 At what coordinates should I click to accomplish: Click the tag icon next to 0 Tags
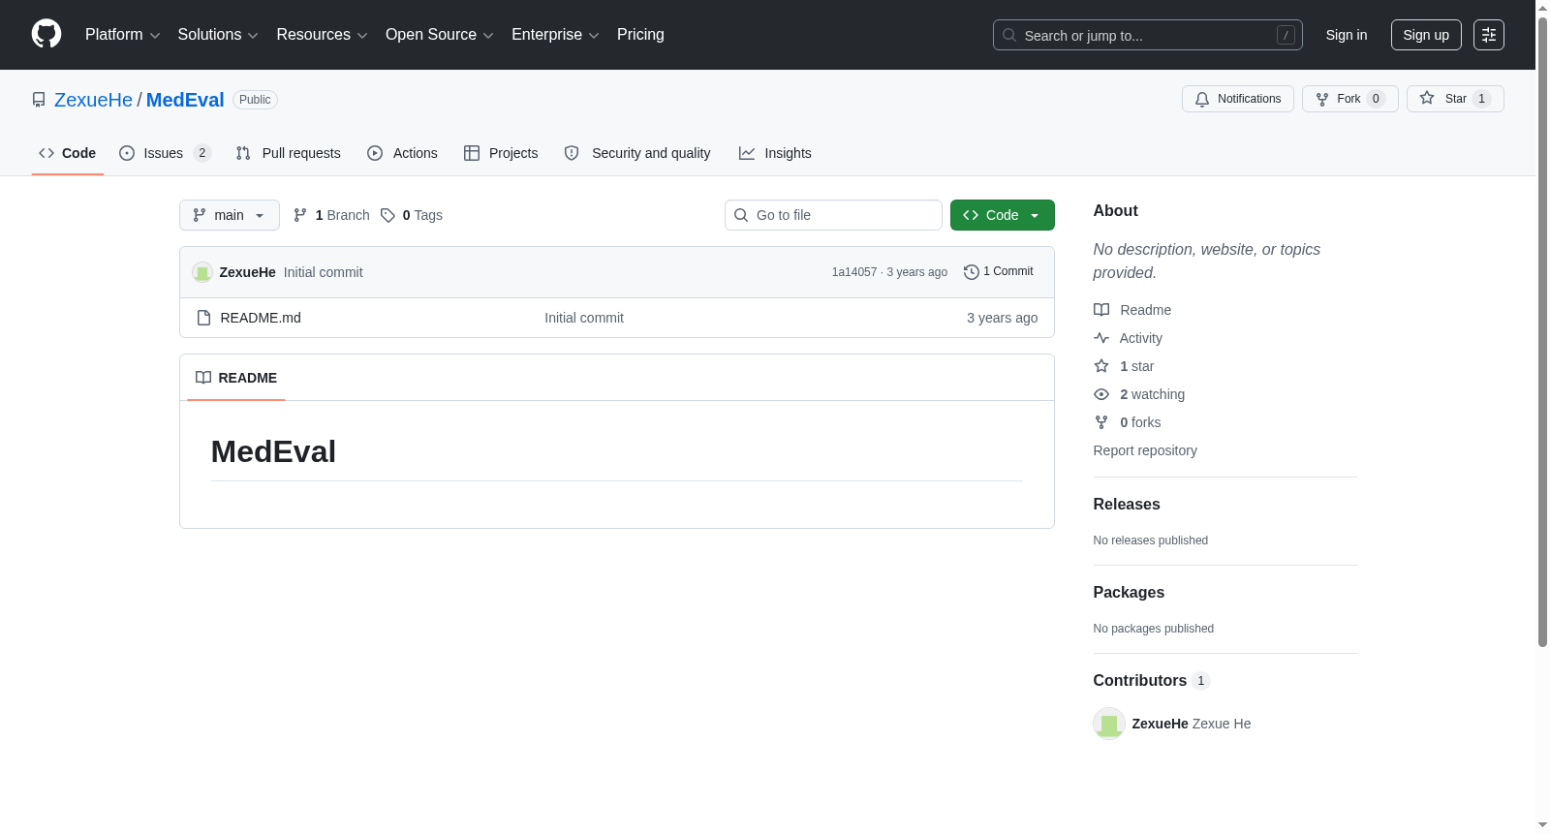coord(387,215)
